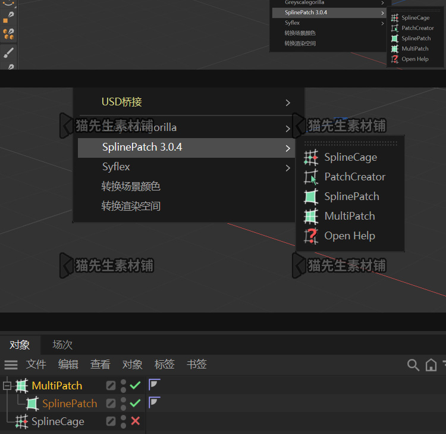
Task: Toggle the upper visibility dot on SplinePatch row
Action: 123,400
